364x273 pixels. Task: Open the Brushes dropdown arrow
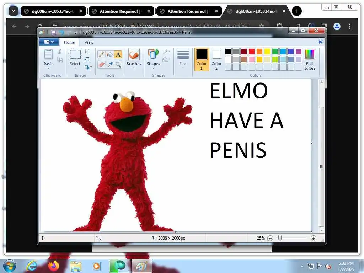134,68
